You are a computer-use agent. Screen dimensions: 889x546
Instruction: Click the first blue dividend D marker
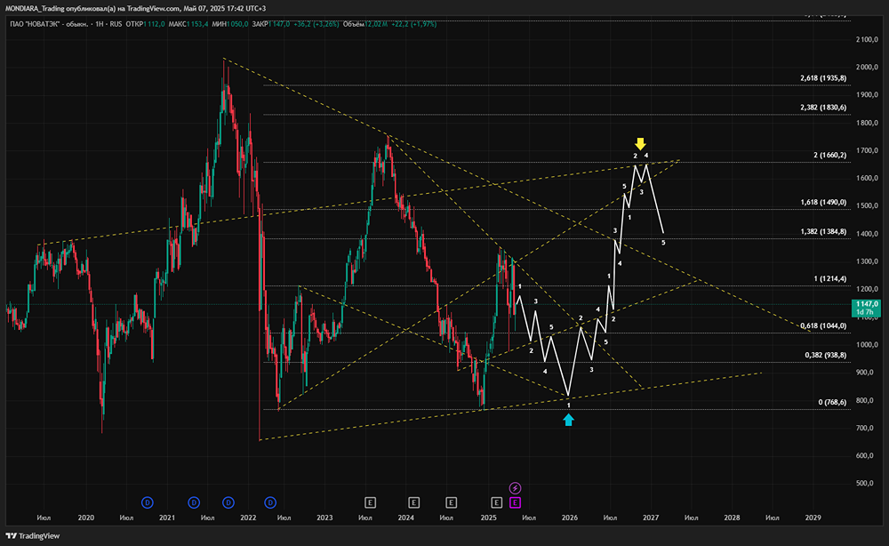[x=148, y=502]
